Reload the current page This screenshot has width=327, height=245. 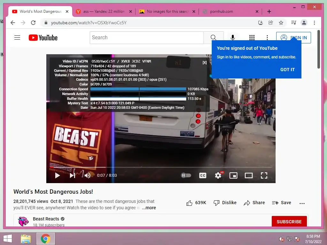point(33,23)
